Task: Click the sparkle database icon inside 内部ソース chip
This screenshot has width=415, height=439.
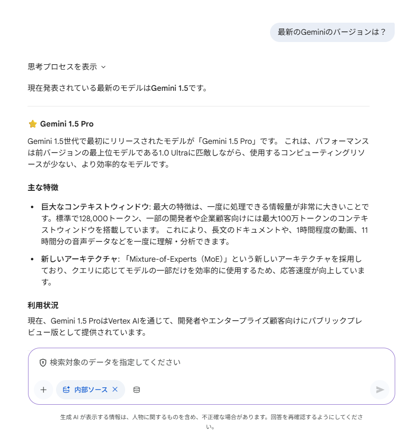Action: point(66,389)
